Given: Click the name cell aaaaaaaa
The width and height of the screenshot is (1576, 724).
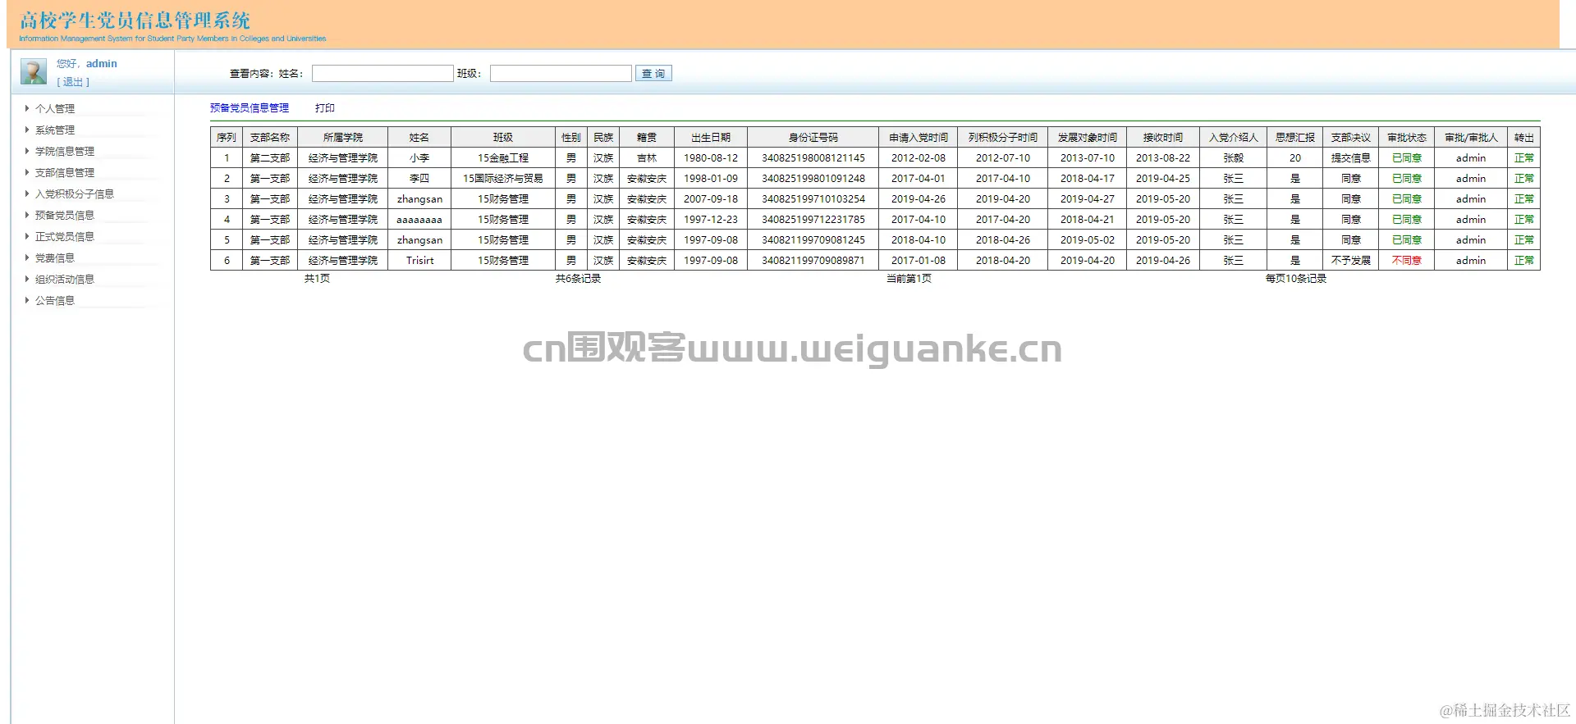Looking at the screenshot, I should click(419, 220).
